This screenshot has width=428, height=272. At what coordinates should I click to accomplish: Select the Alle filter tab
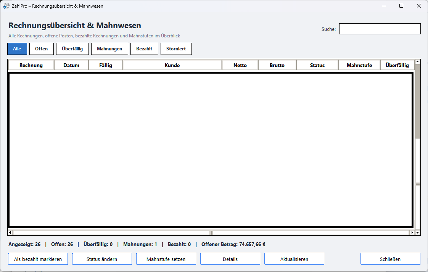(17, 49)
